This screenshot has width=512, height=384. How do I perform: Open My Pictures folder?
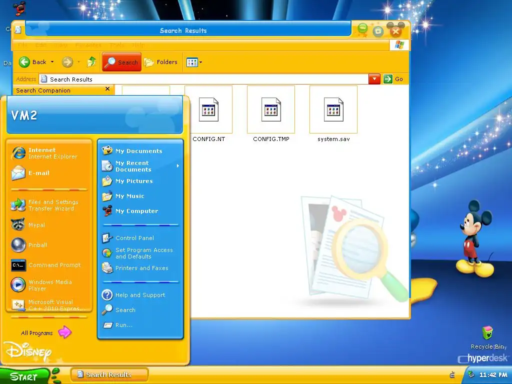[140, 181]
